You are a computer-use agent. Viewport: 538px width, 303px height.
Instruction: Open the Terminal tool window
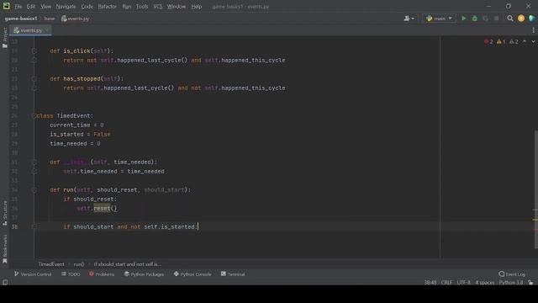233,274
